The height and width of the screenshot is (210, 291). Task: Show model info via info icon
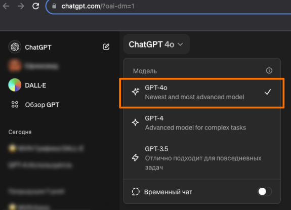coord(269,70)
